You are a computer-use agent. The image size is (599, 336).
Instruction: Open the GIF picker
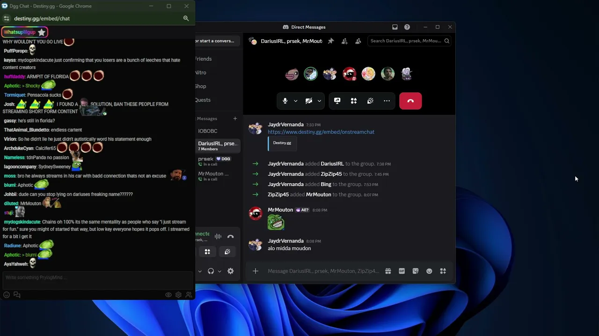tap(402, 271)
